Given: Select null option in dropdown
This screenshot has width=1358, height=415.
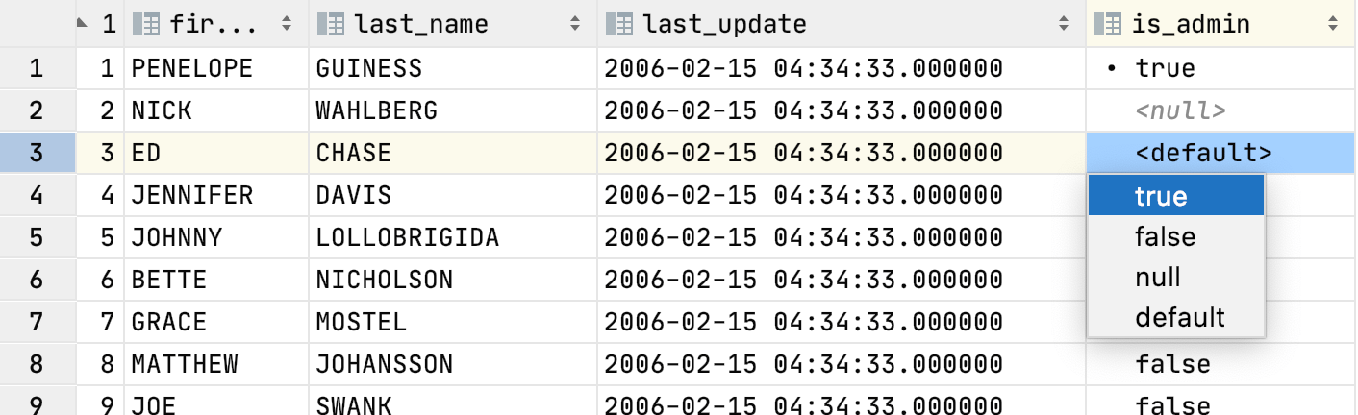Looking at the screenshot, I should point(1157,278).
